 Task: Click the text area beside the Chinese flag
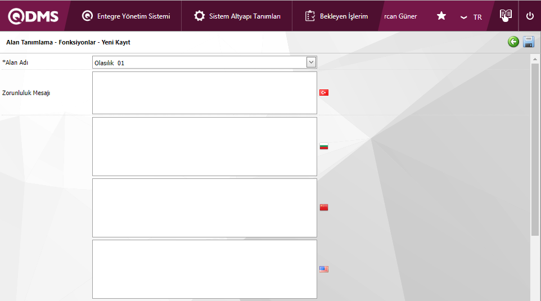204,208
